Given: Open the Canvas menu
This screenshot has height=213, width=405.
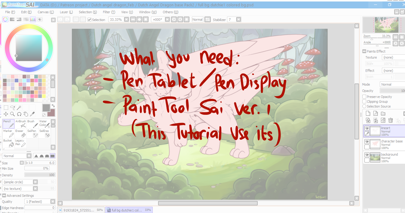Looking at the screenshot, I should [x=46, y=12].
